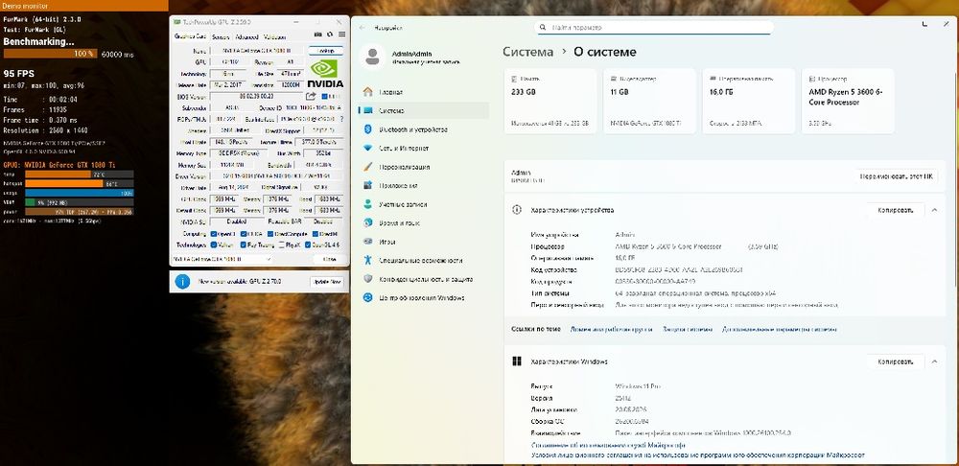This screenshot has width=959, height=466.
Task: Open GPU-Z hamburger menu
Action: (342, 35)
